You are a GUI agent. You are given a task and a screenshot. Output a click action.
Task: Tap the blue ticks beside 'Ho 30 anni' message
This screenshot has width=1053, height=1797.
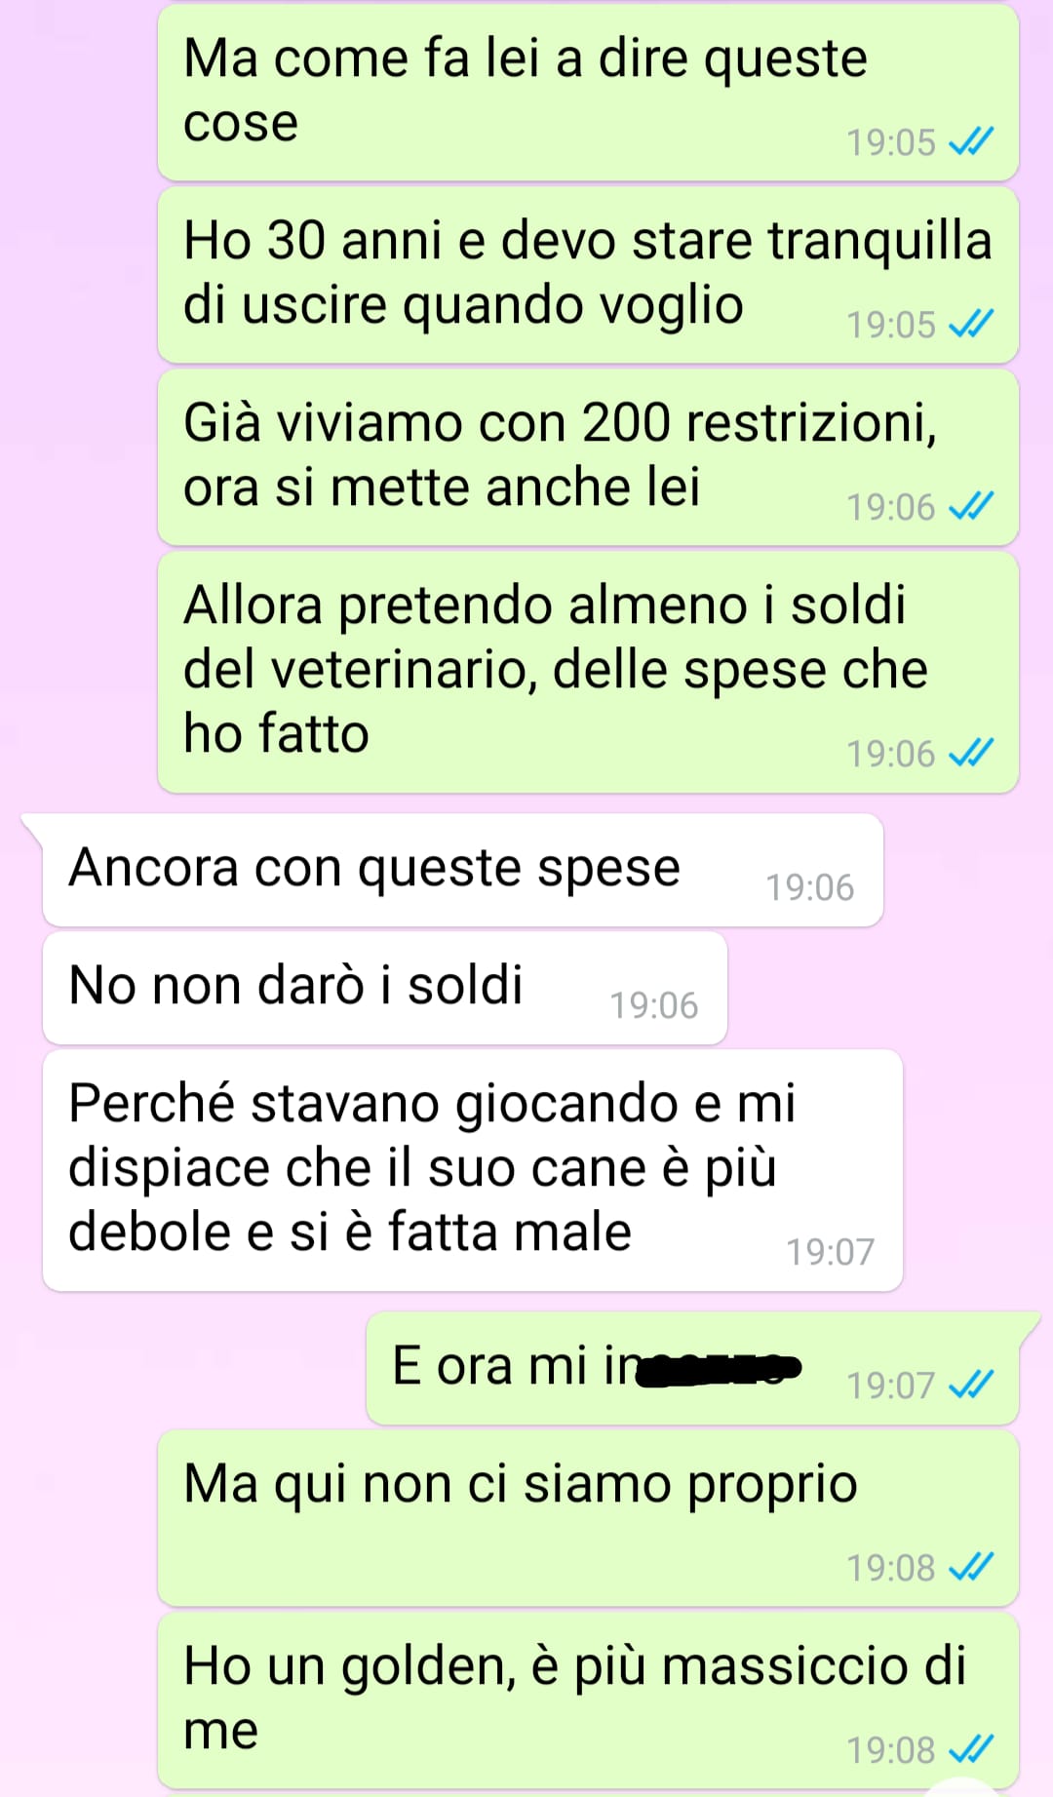(971, 324)
